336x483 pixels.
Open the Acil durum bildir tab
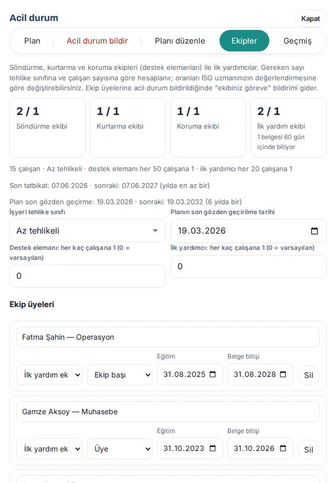97,40
